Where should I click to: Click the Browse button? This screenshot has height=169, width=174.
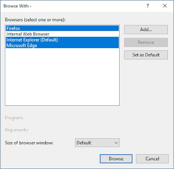click(116, 159)
